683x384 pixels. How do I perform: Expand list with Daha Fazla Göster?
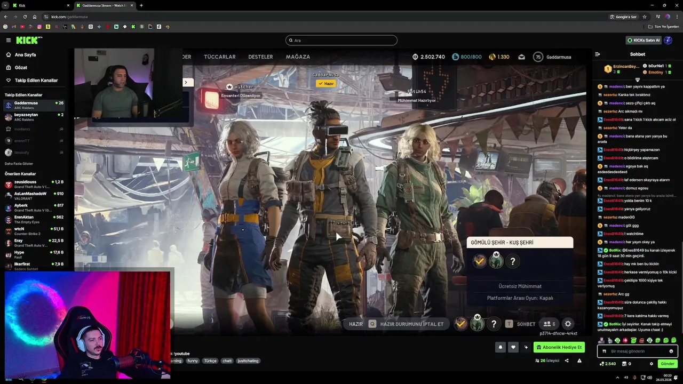(x=19, y=164)
